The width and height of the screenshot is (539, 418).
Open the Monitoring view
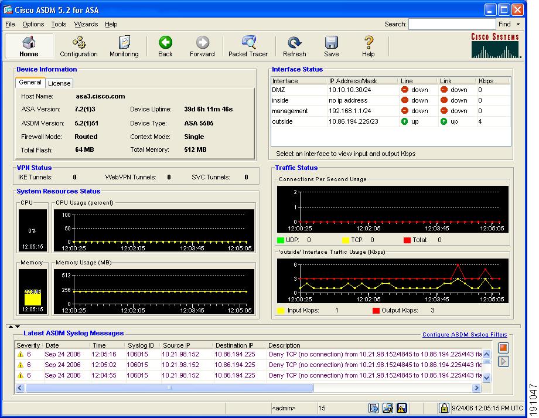click(x=124, y=46)
